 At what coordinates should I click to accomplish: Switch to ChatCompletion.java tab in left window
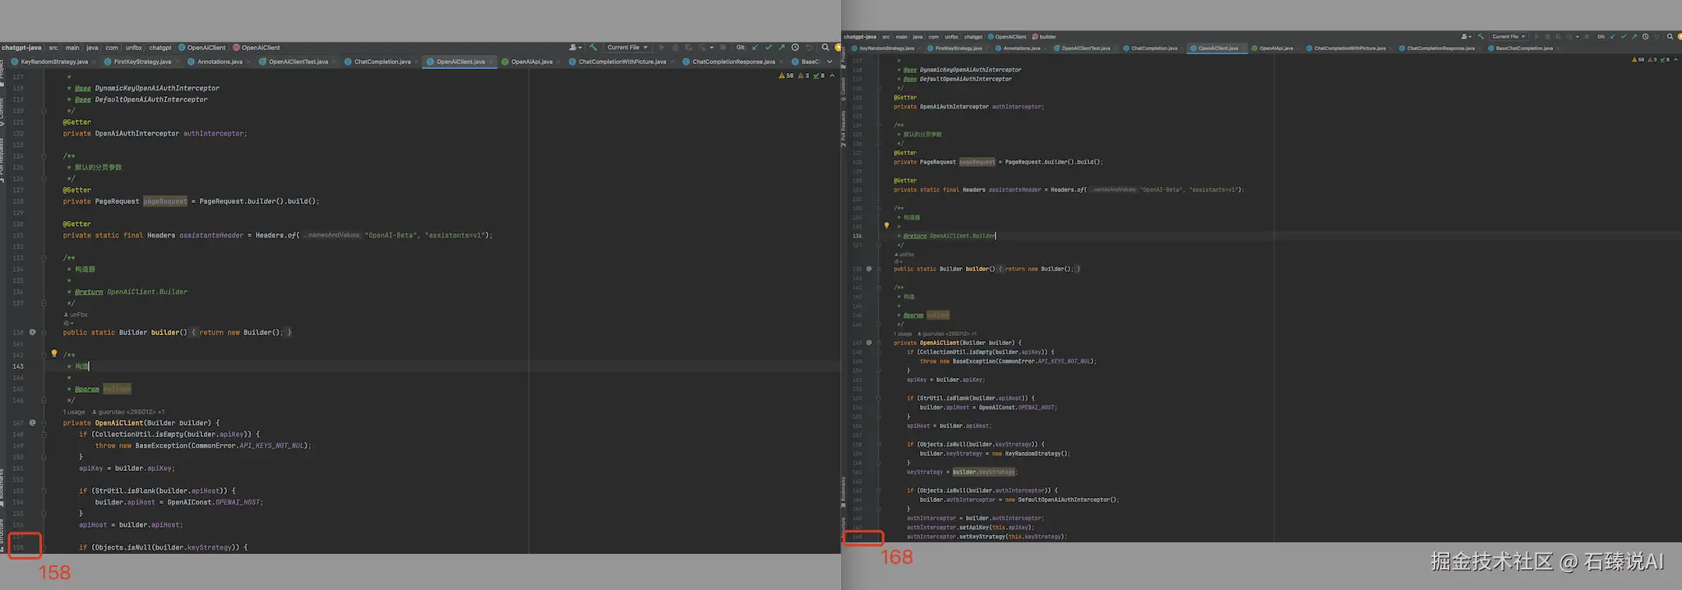(x=382, y=62)
